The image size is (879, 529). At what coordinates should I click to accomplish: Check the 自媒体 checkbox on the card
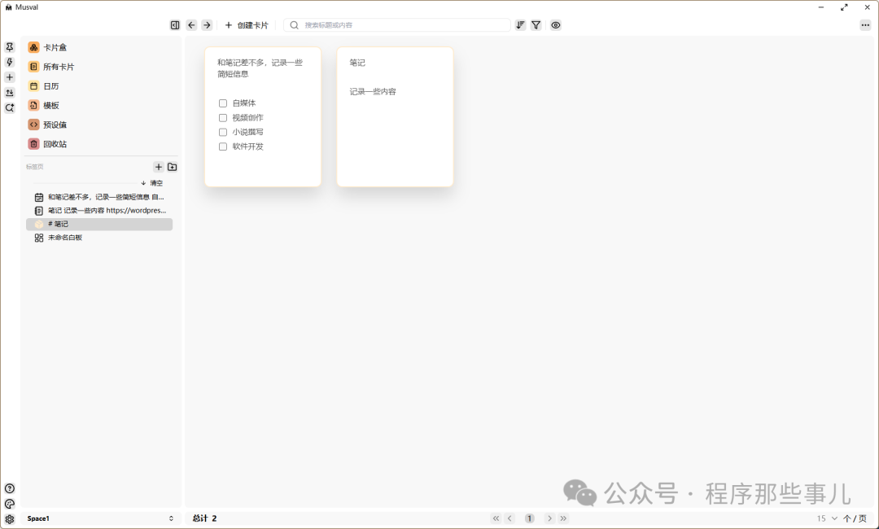222,103
